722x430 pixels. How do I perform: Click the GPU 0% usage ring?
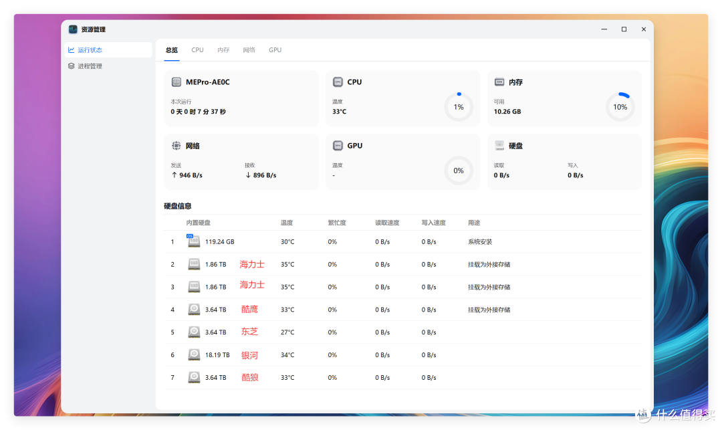click(459, 171)
